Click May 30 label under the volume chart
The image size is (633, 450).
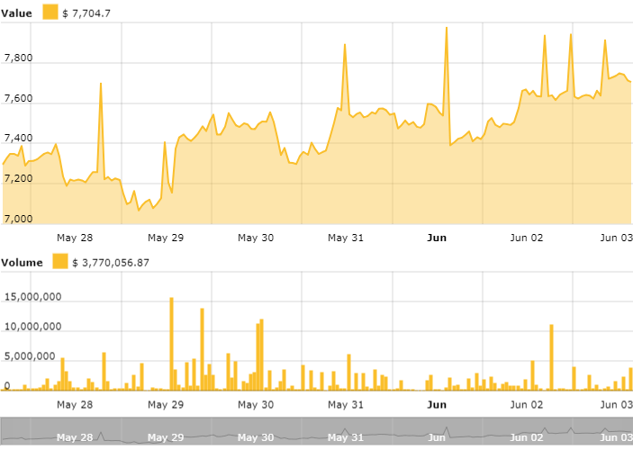[256, 404]
